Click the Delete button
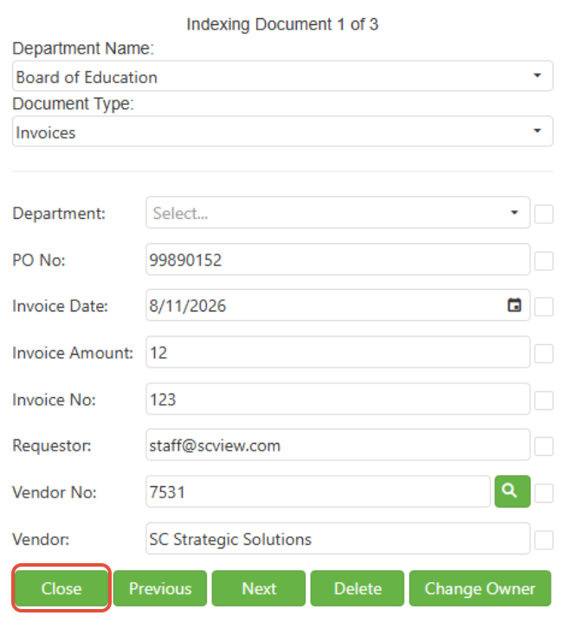 coord(358,588)
